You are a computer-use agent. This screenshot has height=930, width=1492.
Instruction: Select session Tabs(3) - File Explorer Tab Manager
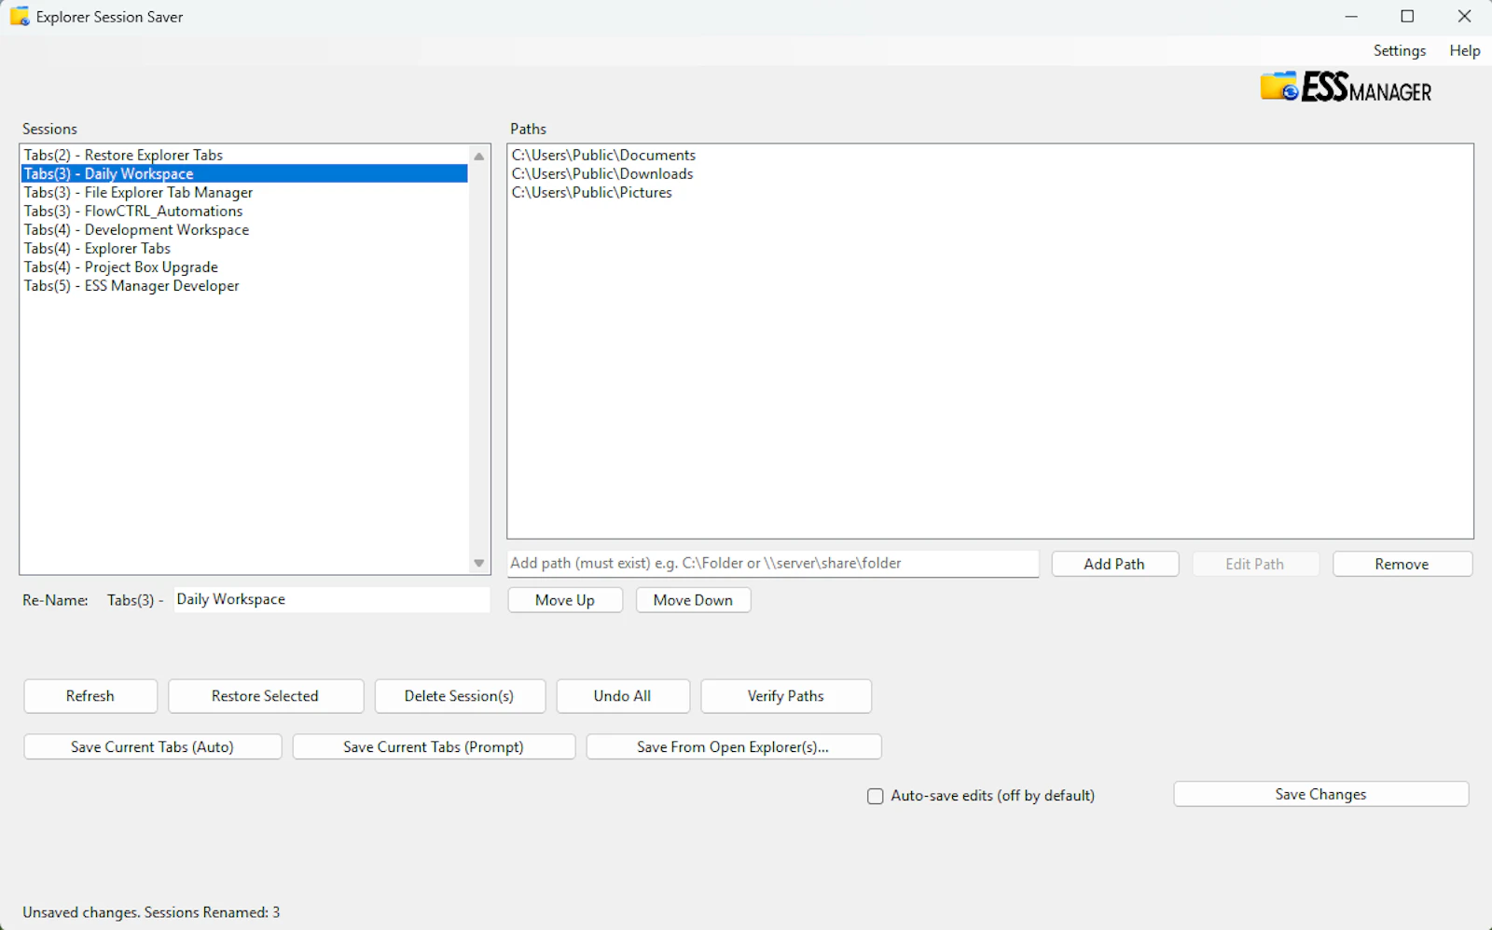pyautogui.click(x=244, y=192)
